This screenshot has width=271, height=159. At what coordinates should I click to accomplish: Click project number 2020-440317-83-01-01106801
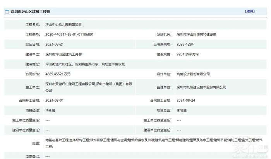[69, 34]
